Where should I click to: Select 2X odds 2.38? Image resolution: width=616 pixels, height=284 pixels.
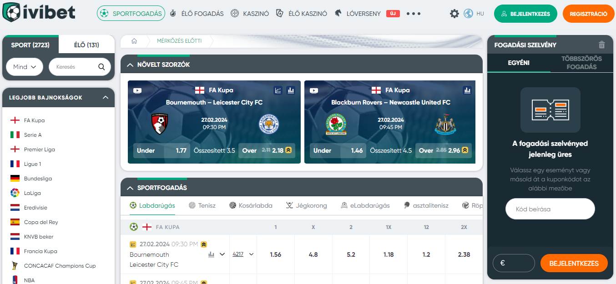click(464, 254)
